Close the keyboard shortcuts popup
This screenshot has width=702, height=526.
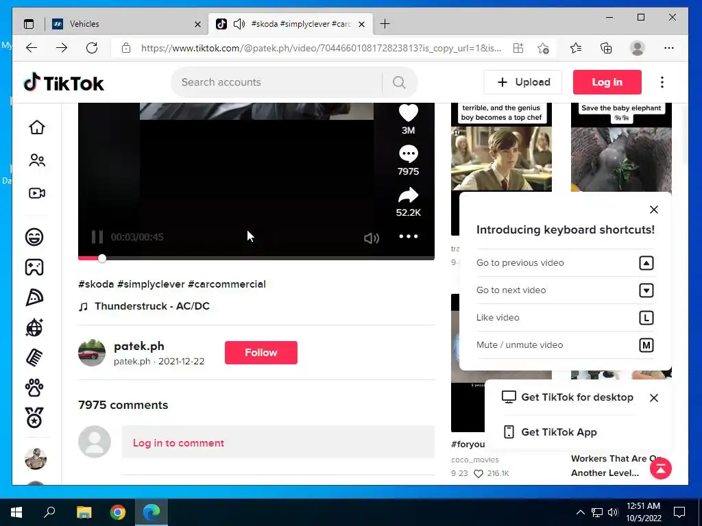(653, 210)
